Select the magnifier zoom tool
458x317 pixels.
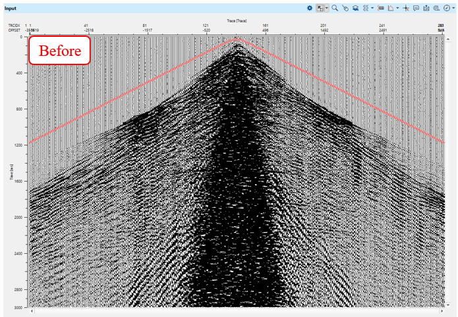pyautogui.click(x=335, y=8)
